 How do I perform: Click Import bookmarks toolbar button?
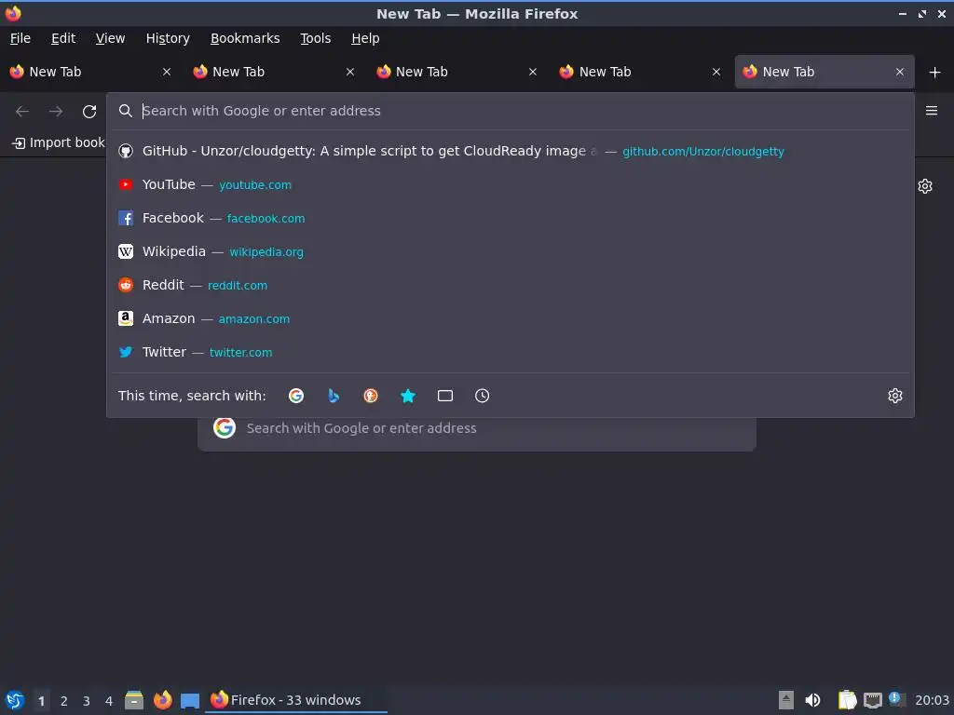click(x=59, y=142)
